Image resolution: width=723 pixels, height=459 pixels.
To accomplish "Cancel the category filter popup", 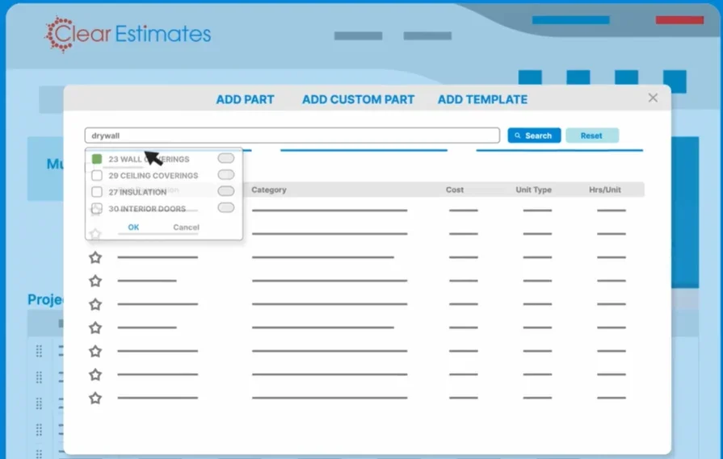I will point(186,227).
